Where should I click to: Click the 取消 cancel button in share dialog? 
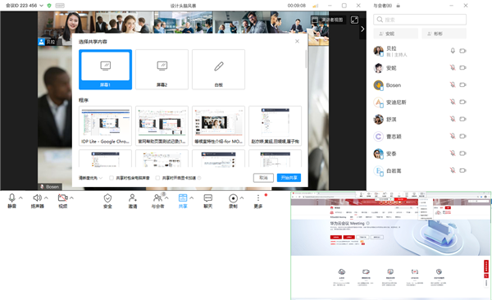tap(263, 178)
